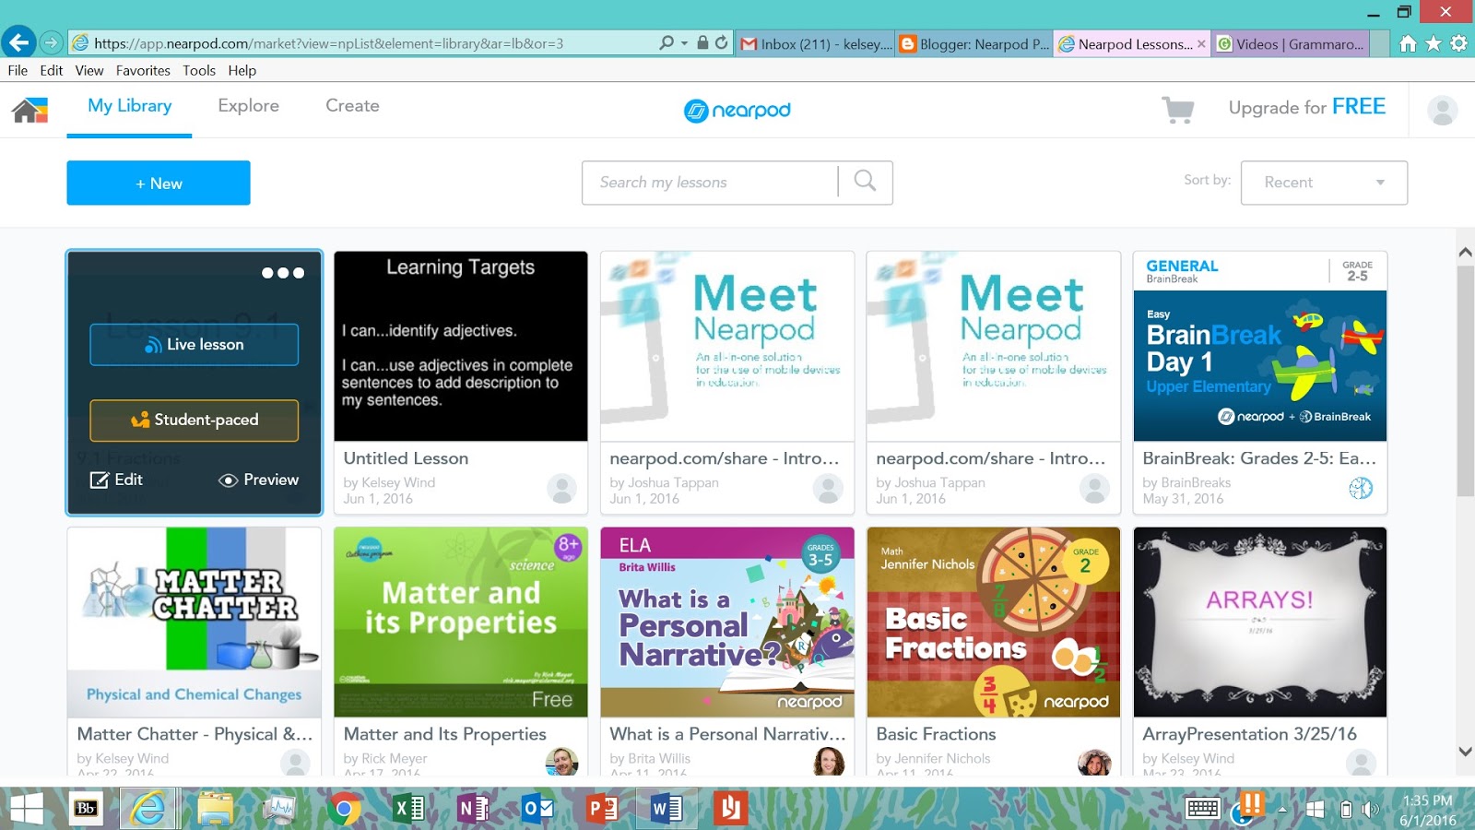The image size is (1475, 830).
Task: Switch to Explore tab
Action: 248,105
